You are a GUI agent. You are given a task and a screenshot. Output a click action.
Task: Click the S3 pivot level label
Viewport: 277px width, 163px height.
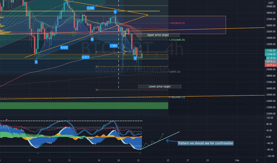[x=97, y=90]
